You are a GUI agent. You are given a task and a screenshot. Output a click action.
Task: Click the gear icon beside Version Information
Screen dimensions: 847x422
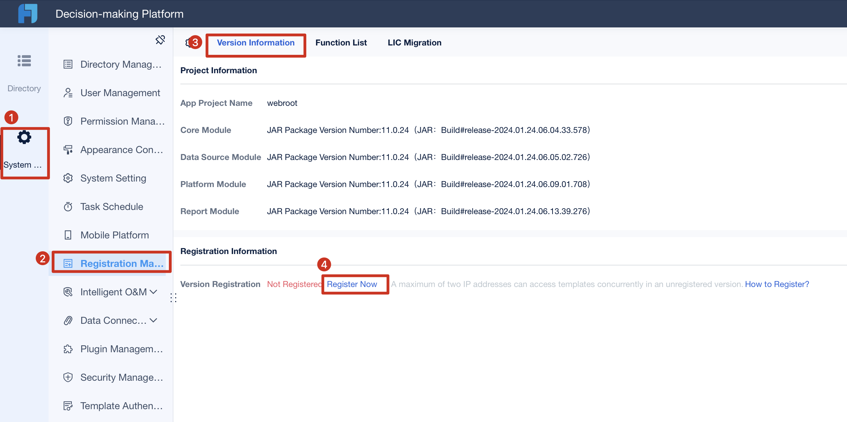[x=188, y=42]
